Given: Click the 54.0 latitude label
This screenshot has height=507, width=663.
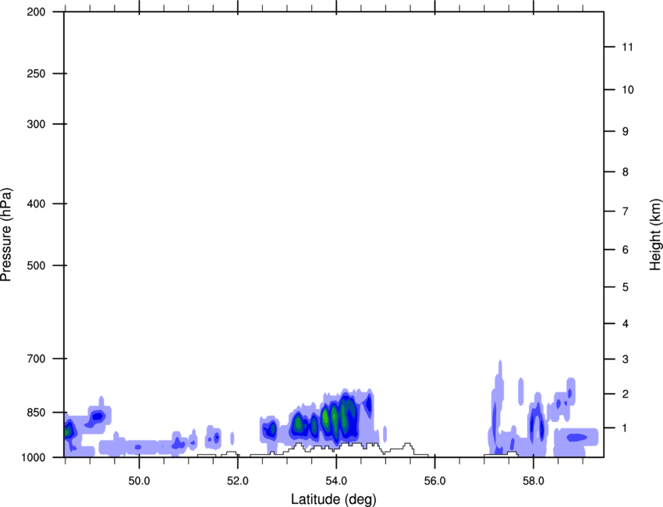Looking at the screenshot, I should click(336, 481).
